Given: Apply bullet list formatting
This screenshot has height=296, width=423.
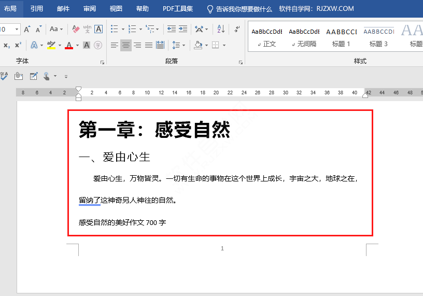Looking at the screenshot, I should [115, 29].
